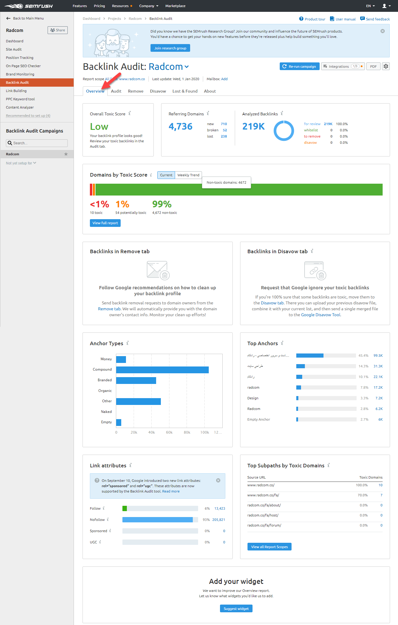Switch to the Remove tab
398x625 pixels.
tap(136, 91)
